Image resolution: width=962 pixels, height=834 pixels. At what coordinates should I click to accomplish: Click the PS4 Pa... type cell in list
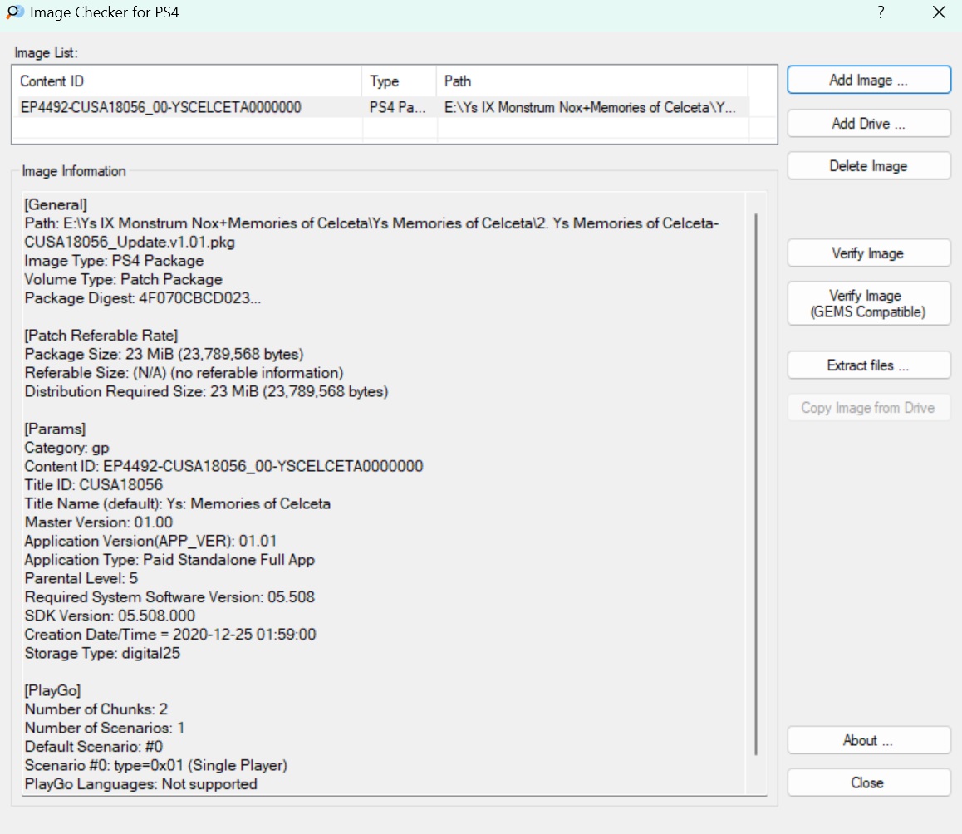[399, 107]
